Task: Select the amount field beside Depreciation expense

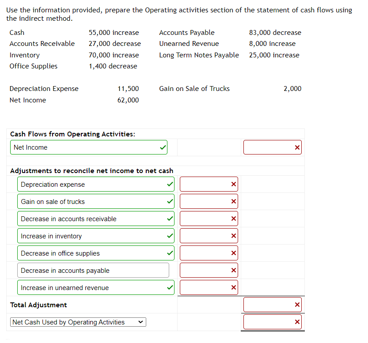Action: click(209, 184)
